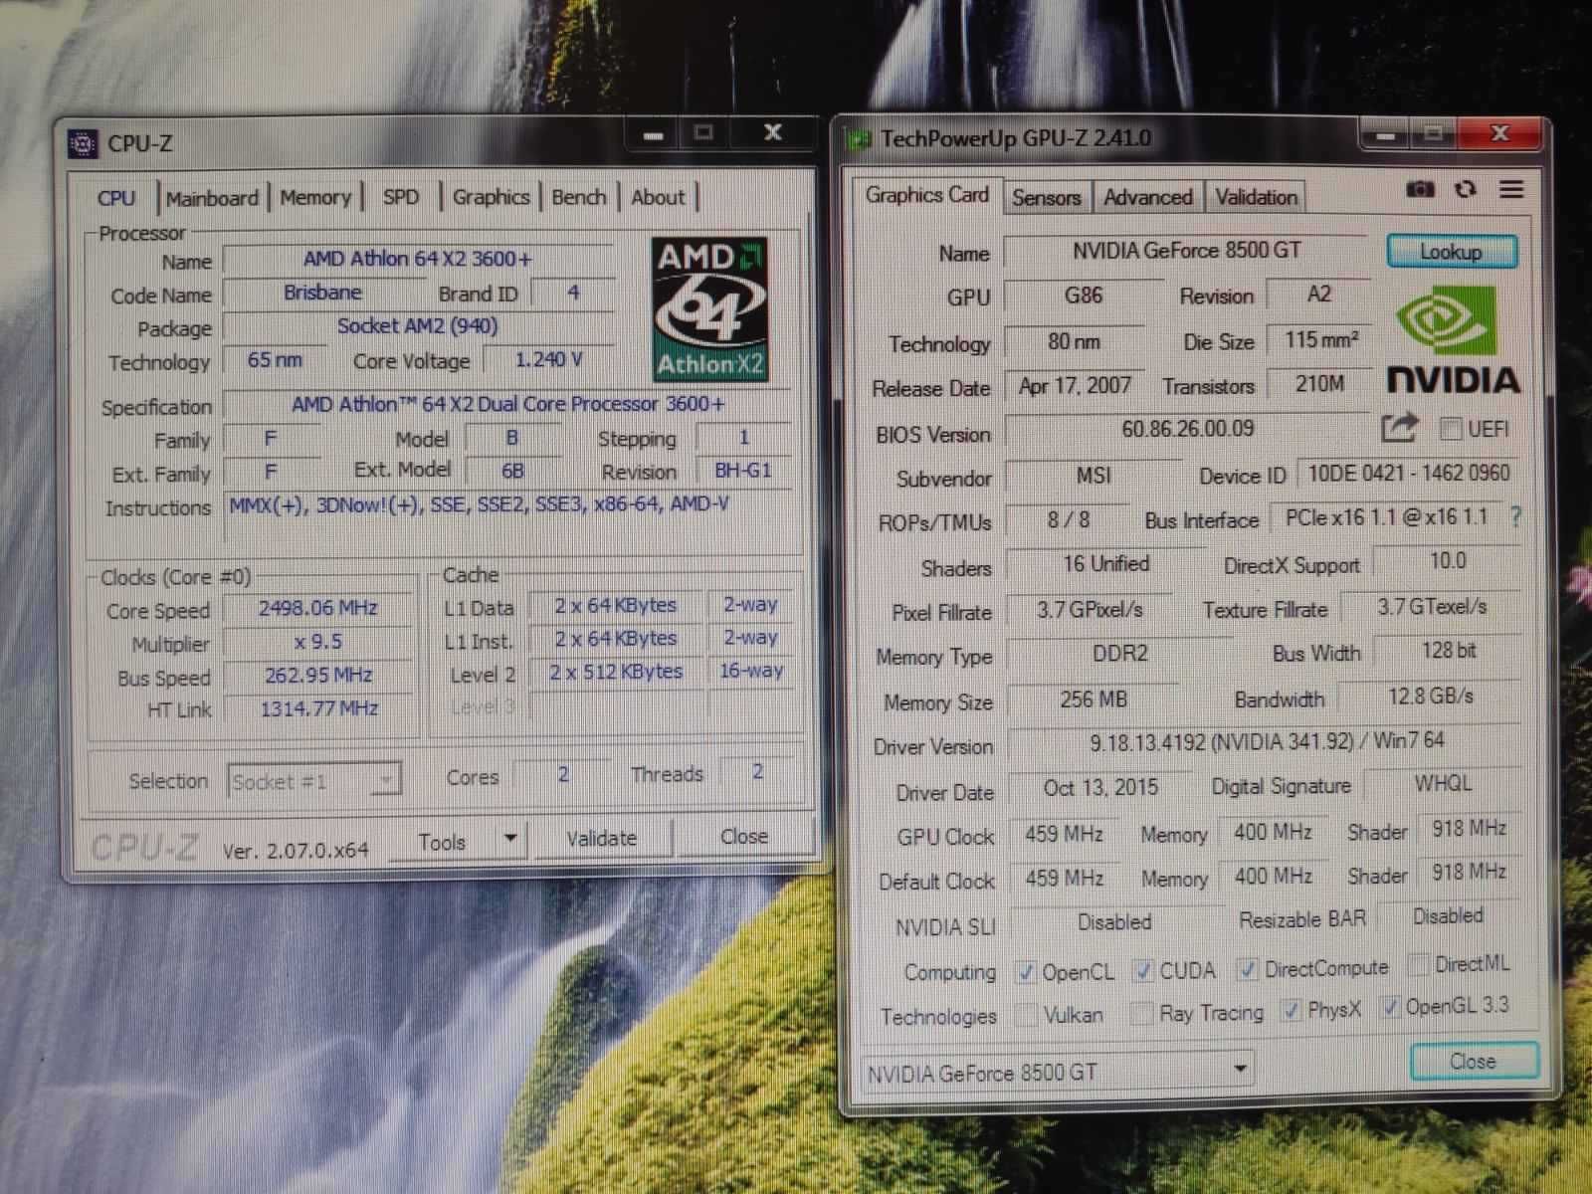
Task: Toggle the DirectCompute checkbox
Action: [x=1247, y=968]
